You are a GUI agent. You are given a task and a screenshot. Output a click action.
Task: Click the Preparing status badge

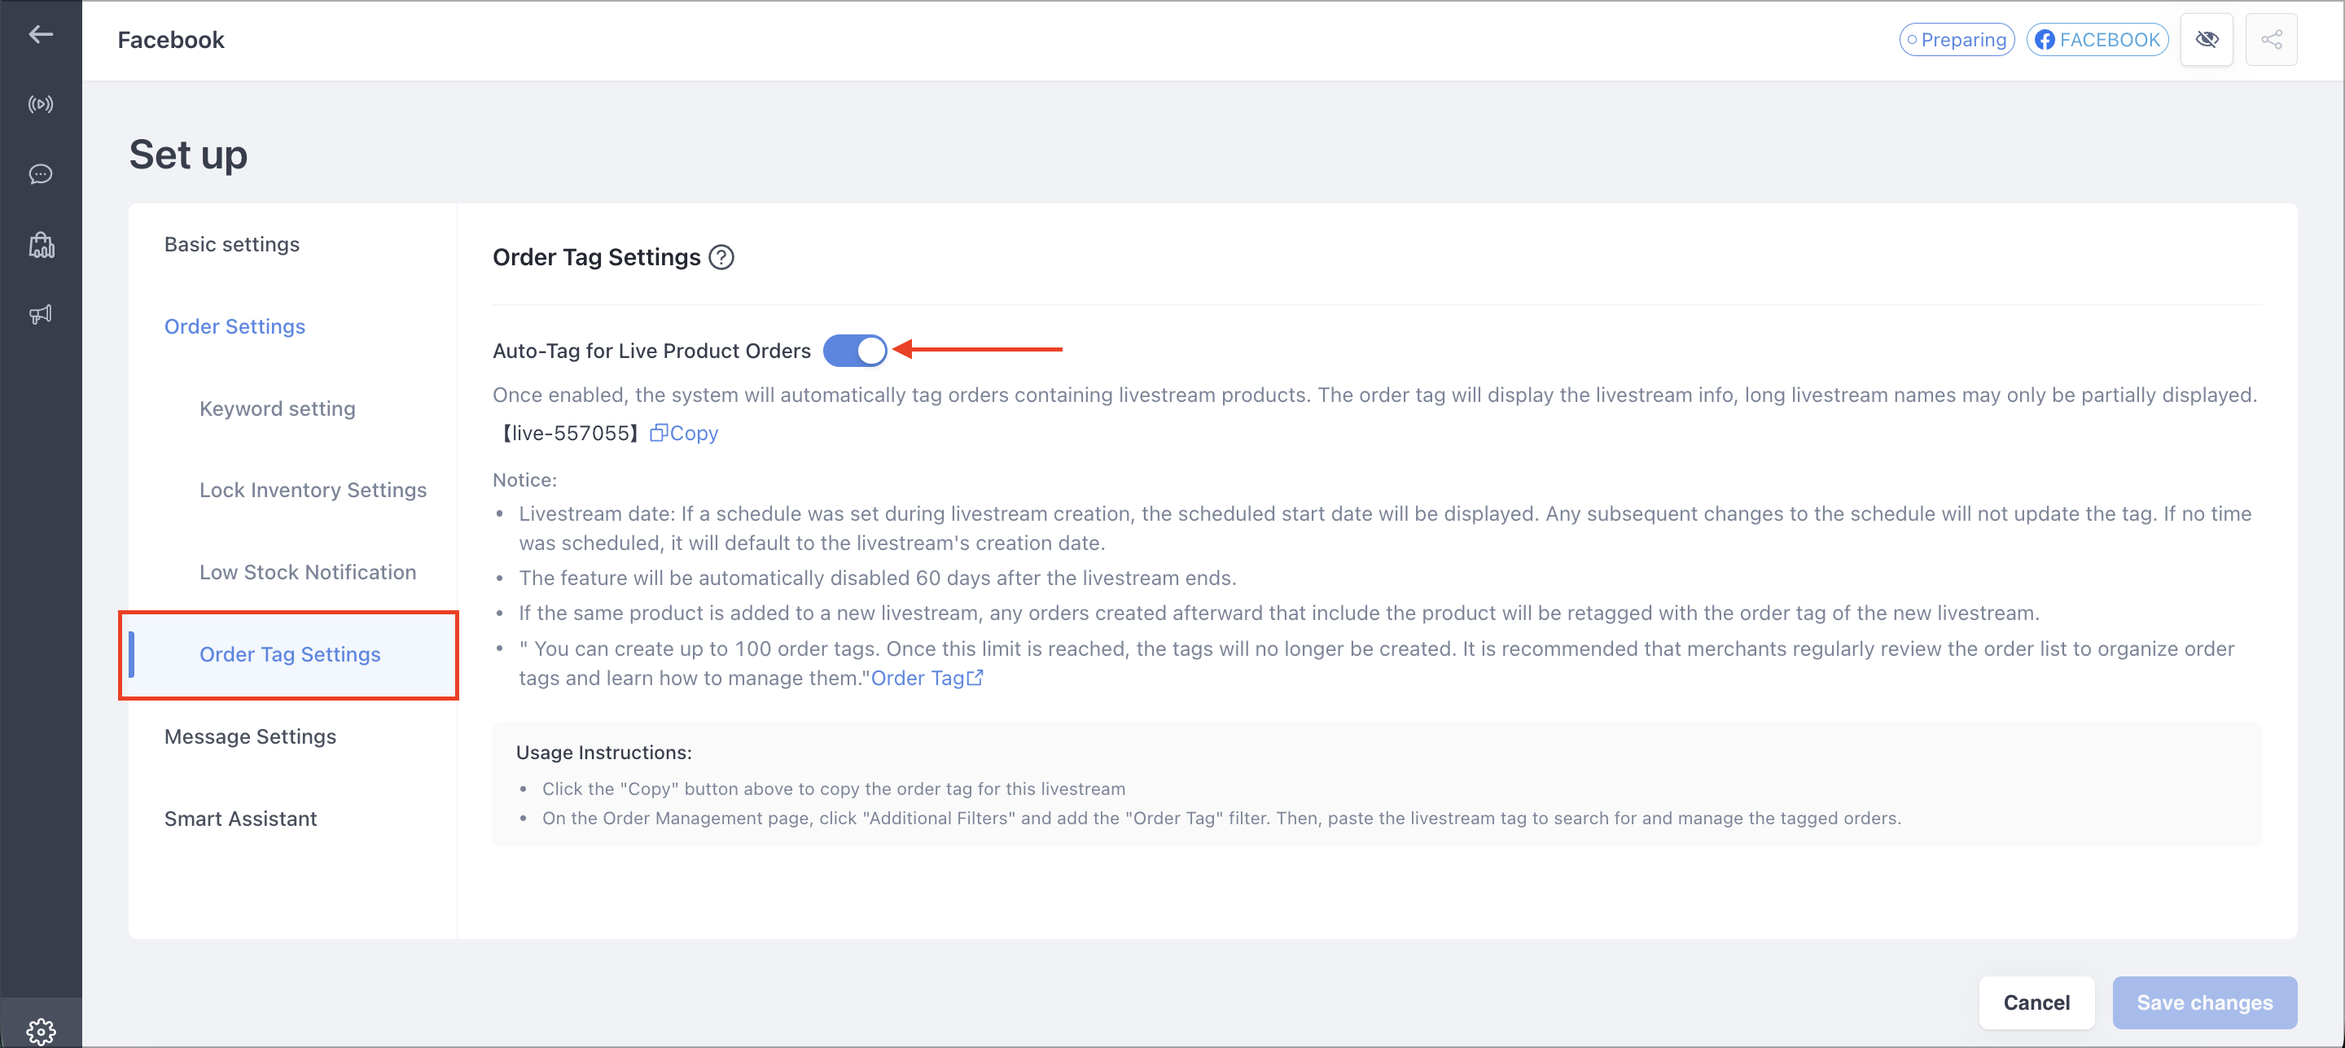1957,40
